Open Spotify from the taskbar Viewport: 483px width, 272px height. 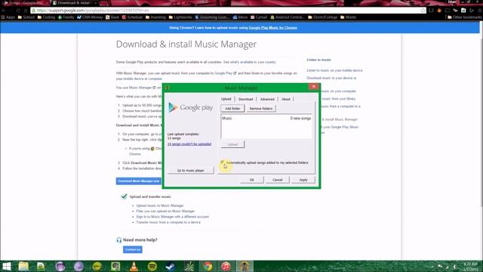click(152, 267)
